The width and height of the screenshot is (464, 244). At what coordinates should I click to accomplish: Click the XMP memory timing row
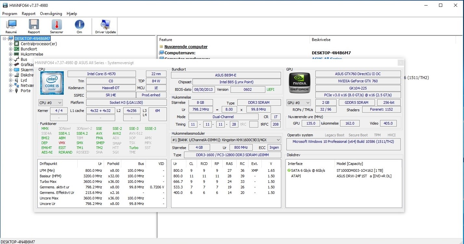pos(226,170)
